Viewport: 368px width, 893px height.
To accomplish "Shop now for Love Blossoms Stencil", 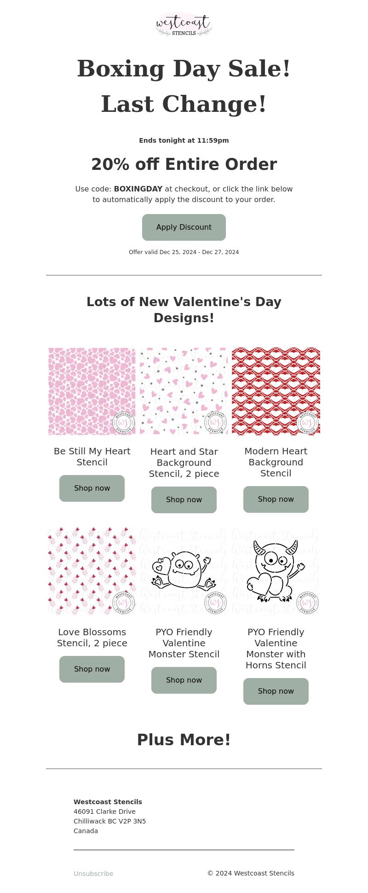I will click(x=92, y=669).
